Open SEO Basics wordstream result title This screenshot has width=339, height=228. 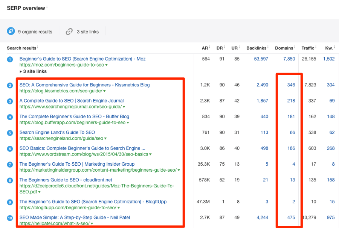82,148
